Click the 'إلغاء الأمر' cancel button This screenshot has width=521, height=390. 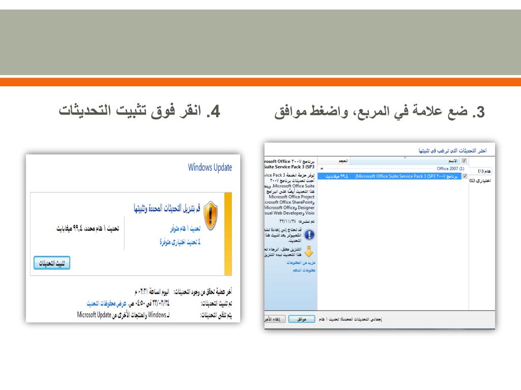[x=274, y=319]
